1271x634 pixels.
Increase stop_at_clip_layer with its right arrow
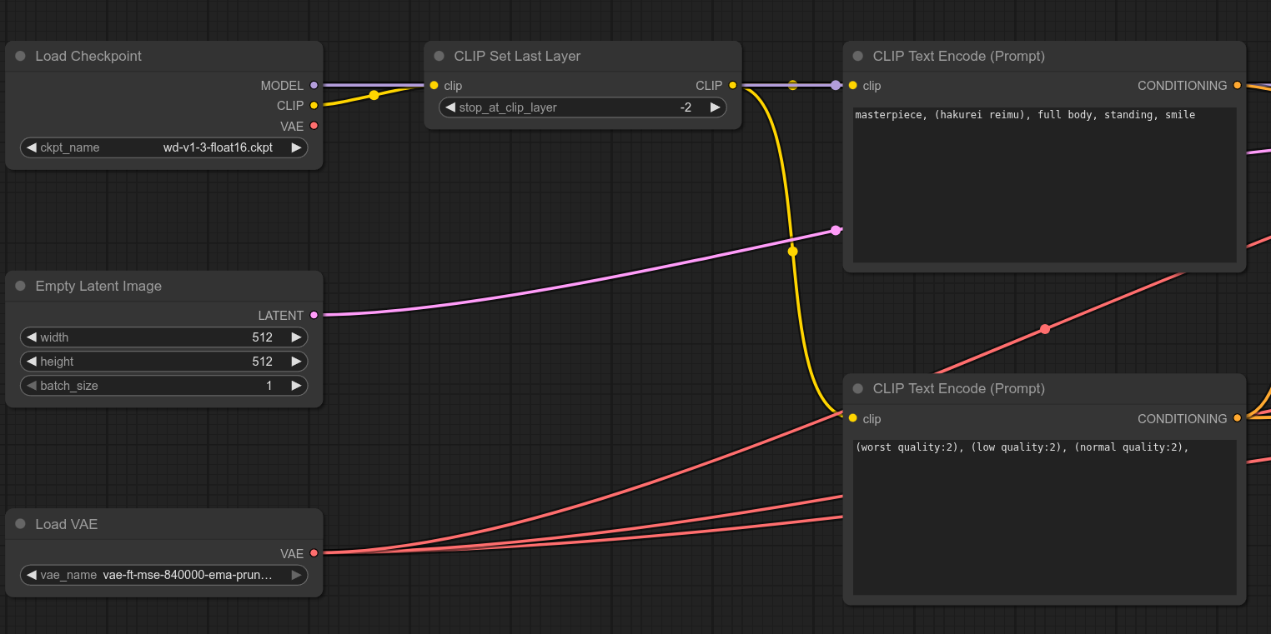pyautogui.click(x=715, y=107)
